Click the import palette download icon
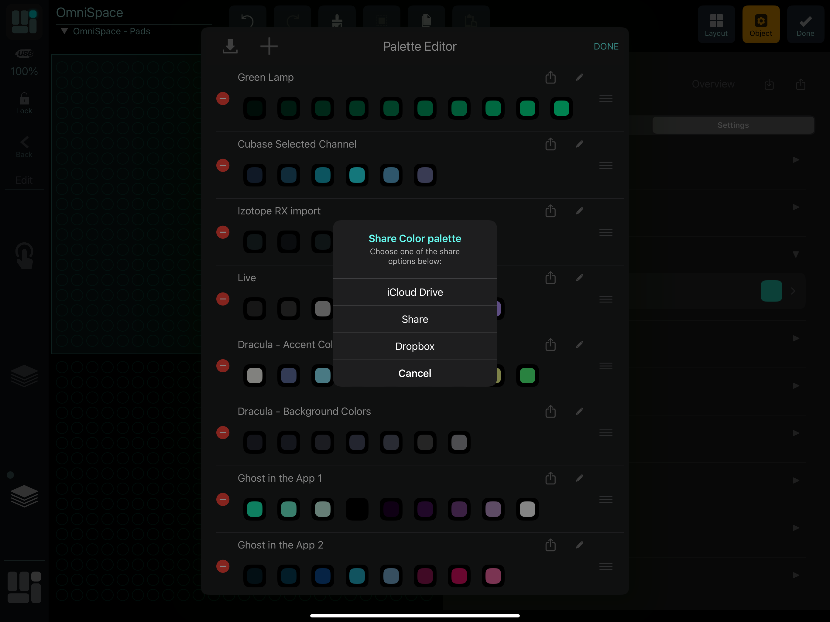 click(230, 46)
